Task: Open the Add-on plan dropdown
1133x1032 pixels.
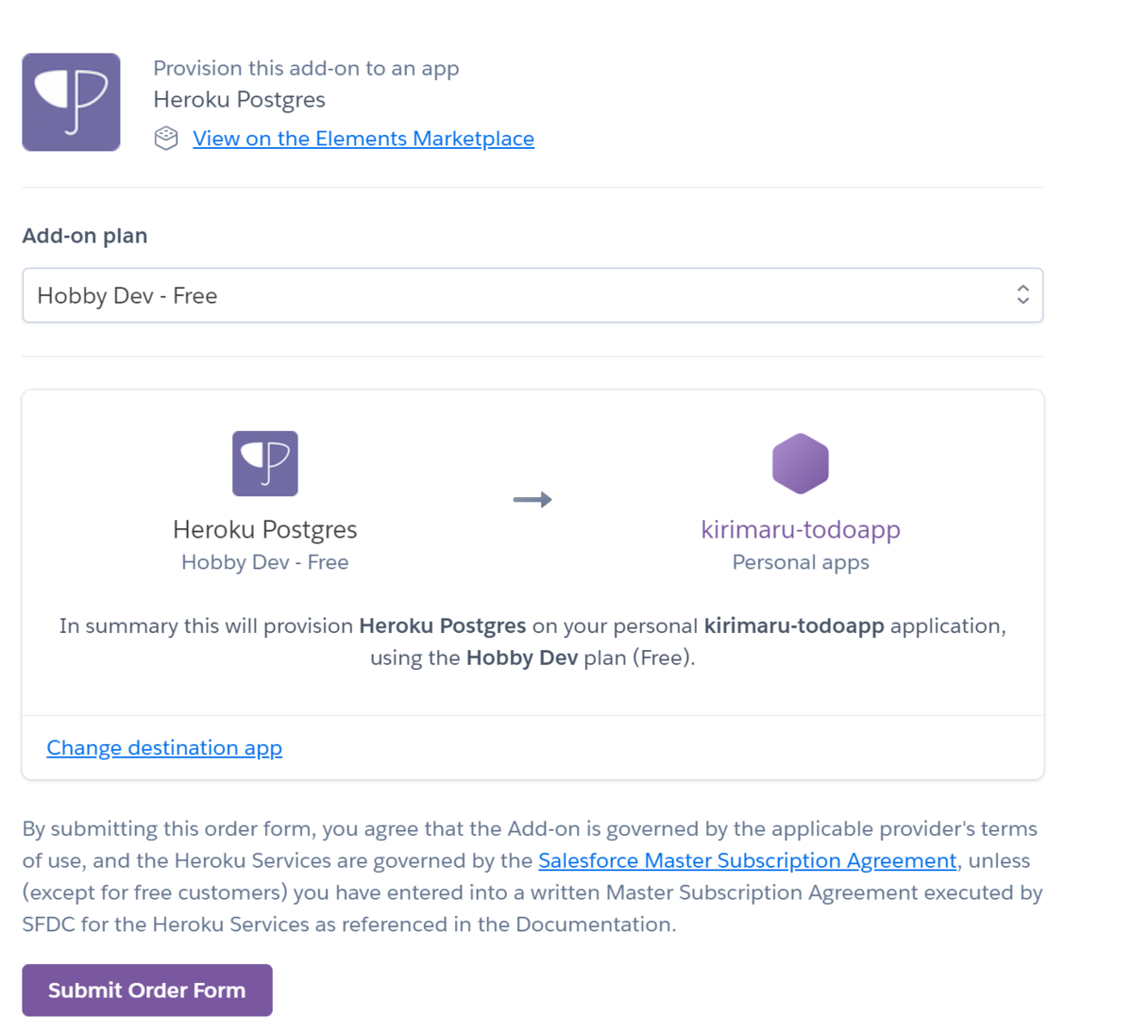Action: click(x=533, y=295)
